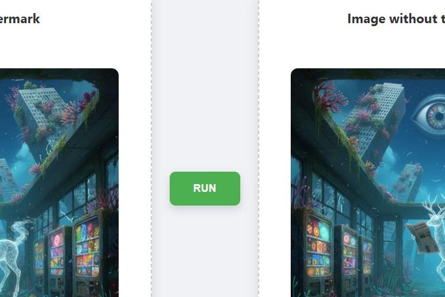Click the empty gray dashed panel above RUN
Viewport: 445px width, 297px height.
pos(205,86)
